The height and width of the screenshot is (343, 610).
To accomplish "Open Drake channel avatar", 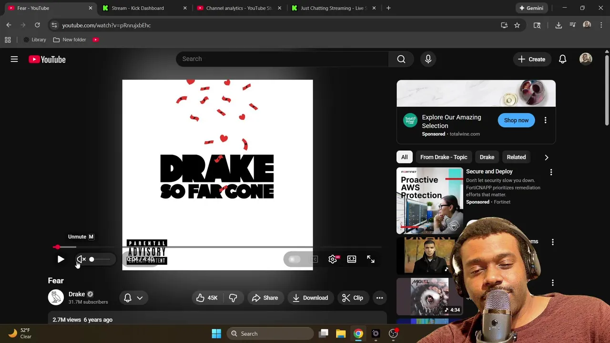I will (56, 297).
